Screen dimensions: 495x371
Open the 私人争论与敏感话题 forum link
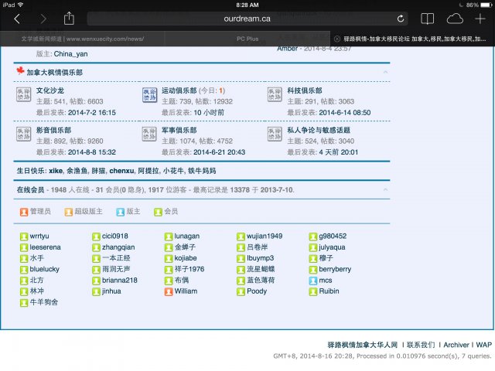[x=319, y=131]
